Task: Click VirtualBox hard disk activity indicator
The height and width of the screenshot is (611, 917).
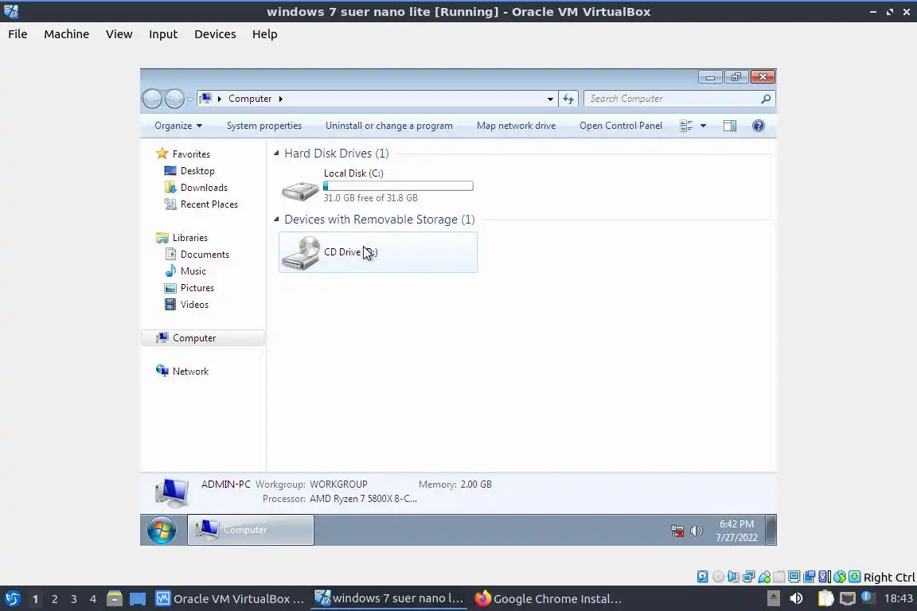Action: (x=702, y=577)
